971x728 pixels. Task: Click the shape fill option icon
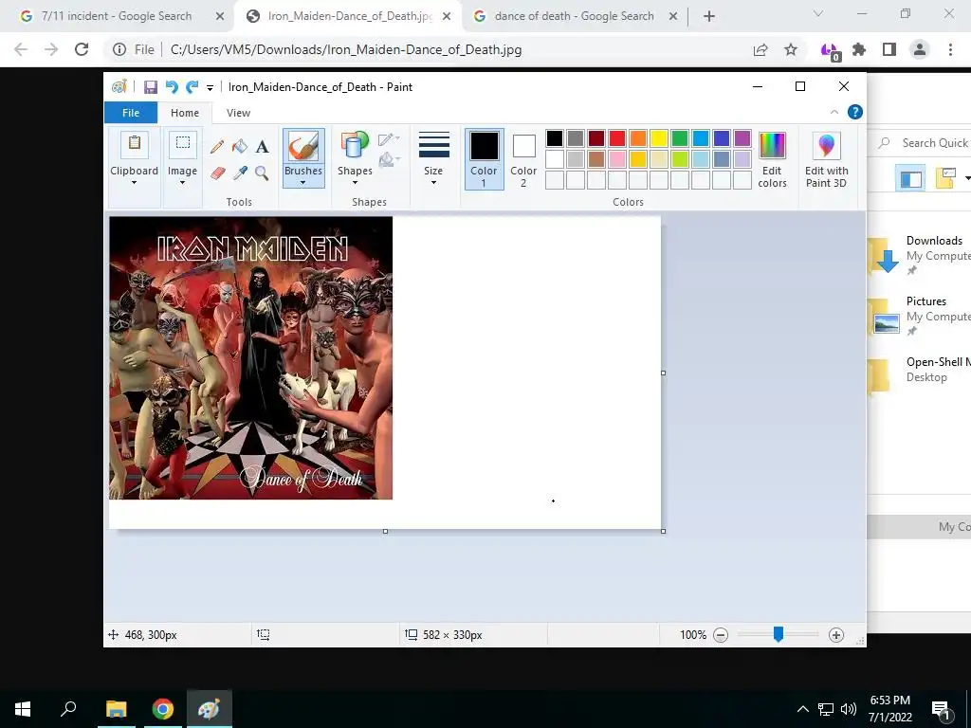pos(388,160)
